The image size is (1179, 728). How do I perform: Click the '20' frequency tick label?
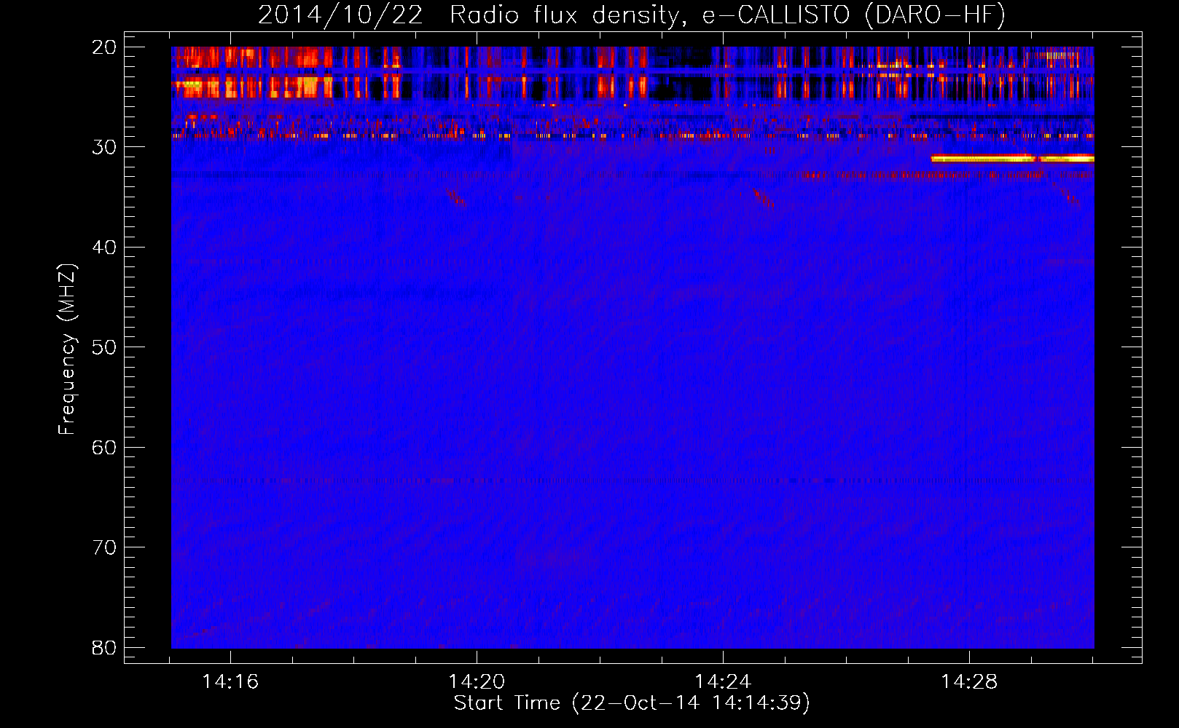(x=104, y=47)
